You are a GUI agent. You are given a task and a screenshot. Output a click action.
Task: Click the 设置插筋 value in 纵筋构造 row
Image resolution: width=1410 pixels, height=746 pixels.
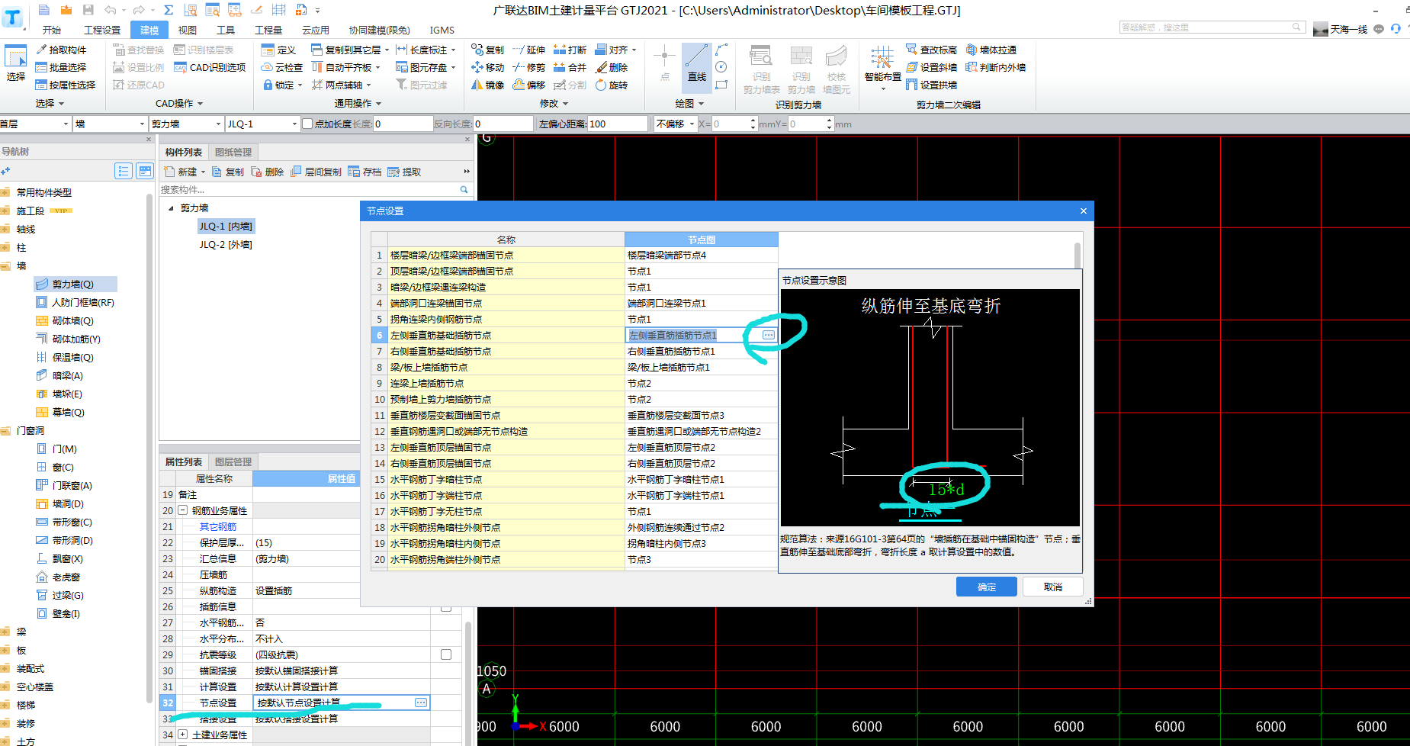[x=341, y=590]
